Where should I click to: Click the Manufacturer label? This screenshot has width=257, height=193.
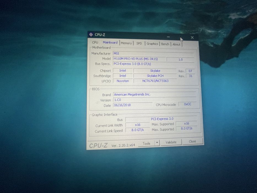pos(101,53)
